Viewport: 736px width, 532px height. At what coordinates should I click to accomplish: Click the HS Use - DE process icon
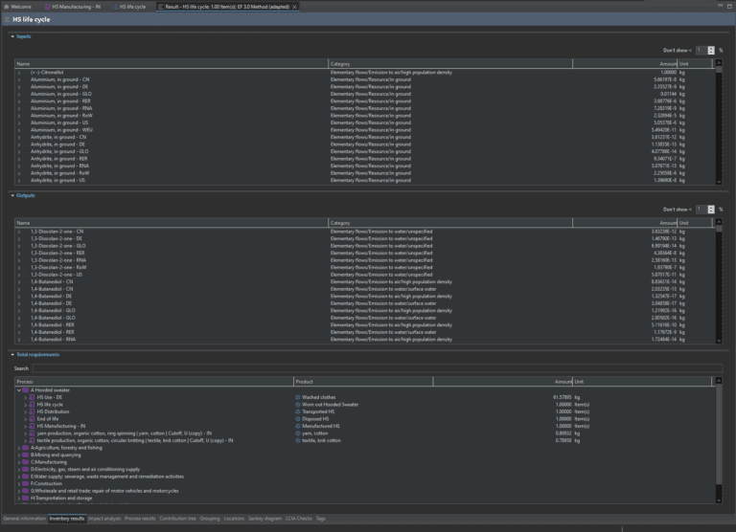tap(32, 397)
